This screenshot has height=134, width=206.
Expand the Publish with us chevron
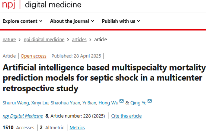point(138,21)
